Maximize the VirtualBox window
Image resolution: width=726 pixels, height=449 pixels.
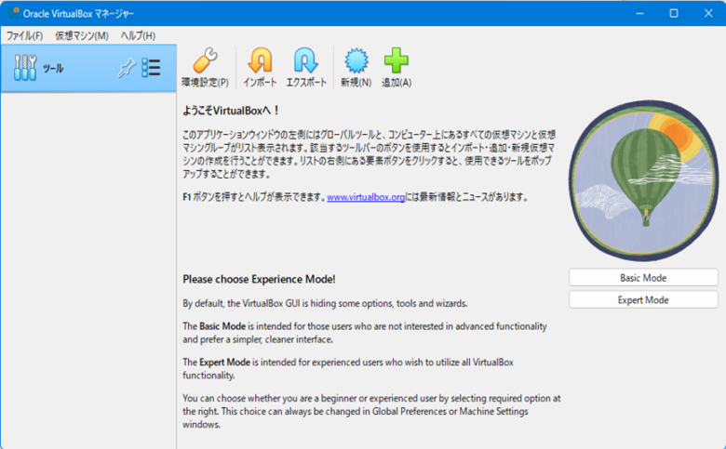tap(674, 13)
